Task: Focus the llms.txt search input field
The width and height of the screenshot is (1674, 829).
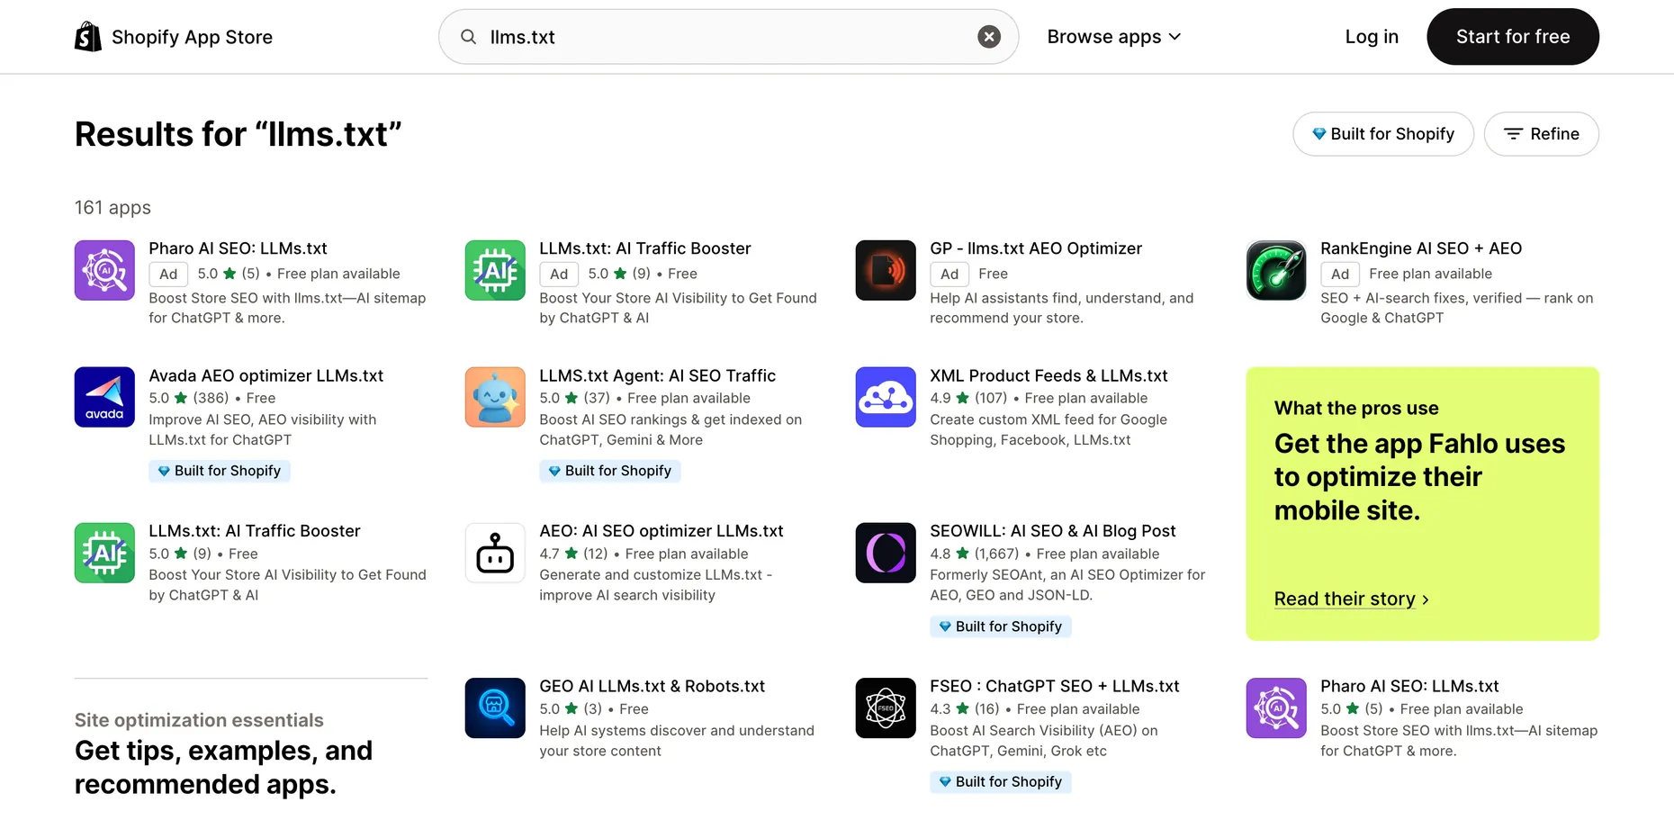Action: tap(727, 37)
